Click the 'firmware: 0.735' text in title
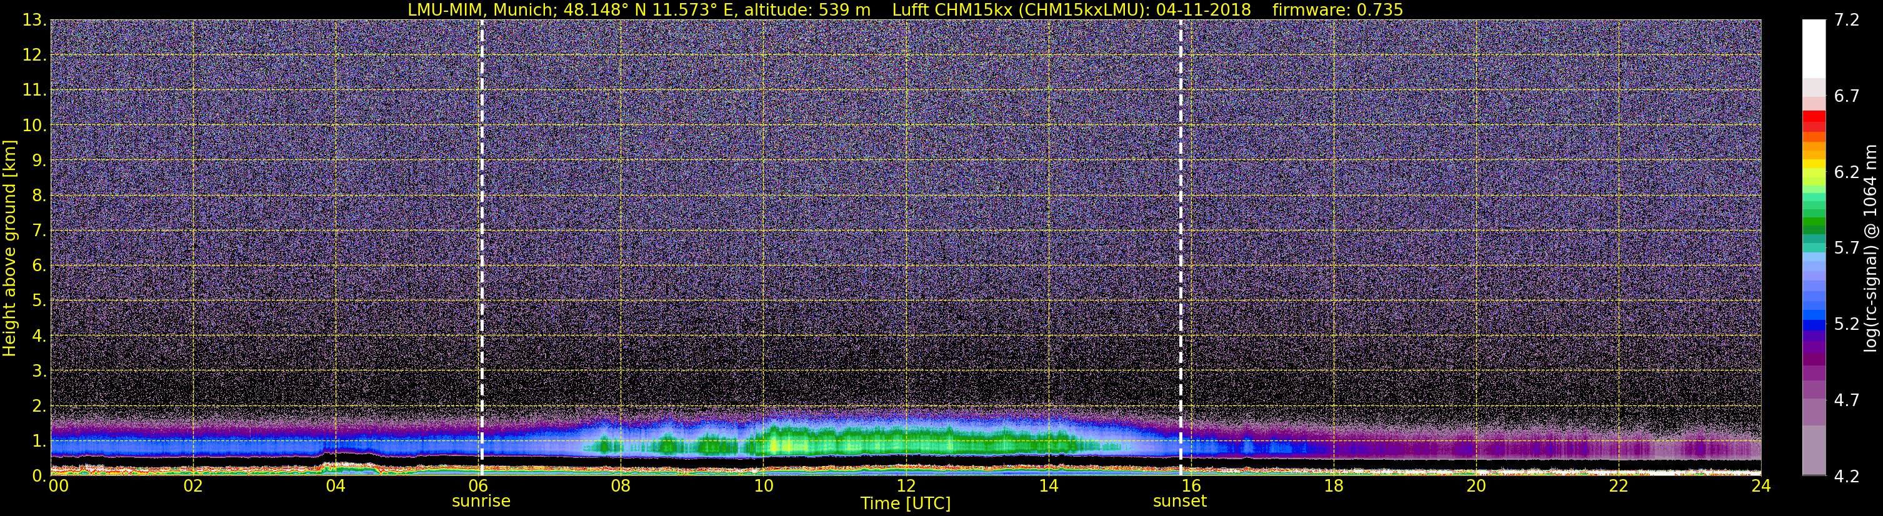 pos(1337,9)
